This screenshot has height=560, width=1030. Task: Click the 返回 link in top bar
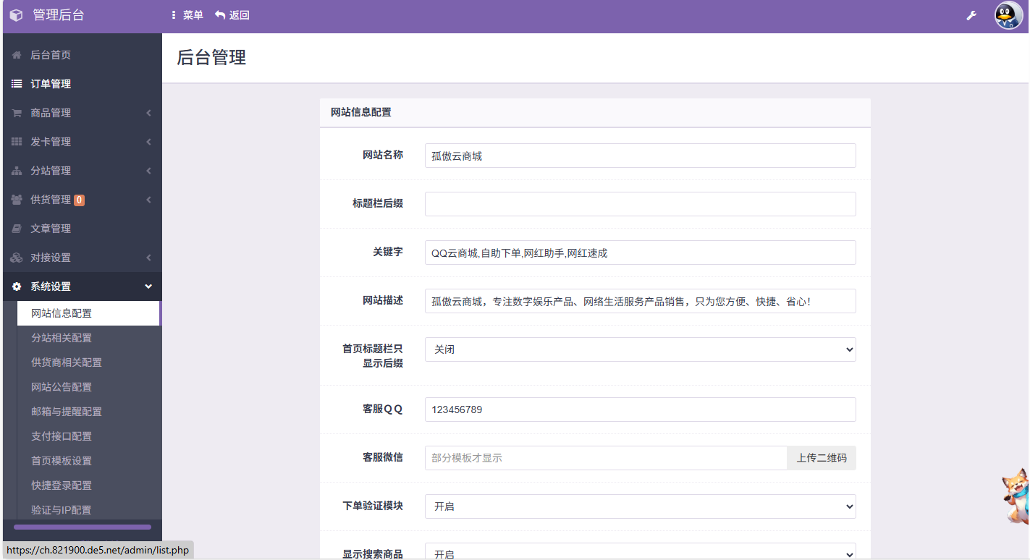(232, 15)
